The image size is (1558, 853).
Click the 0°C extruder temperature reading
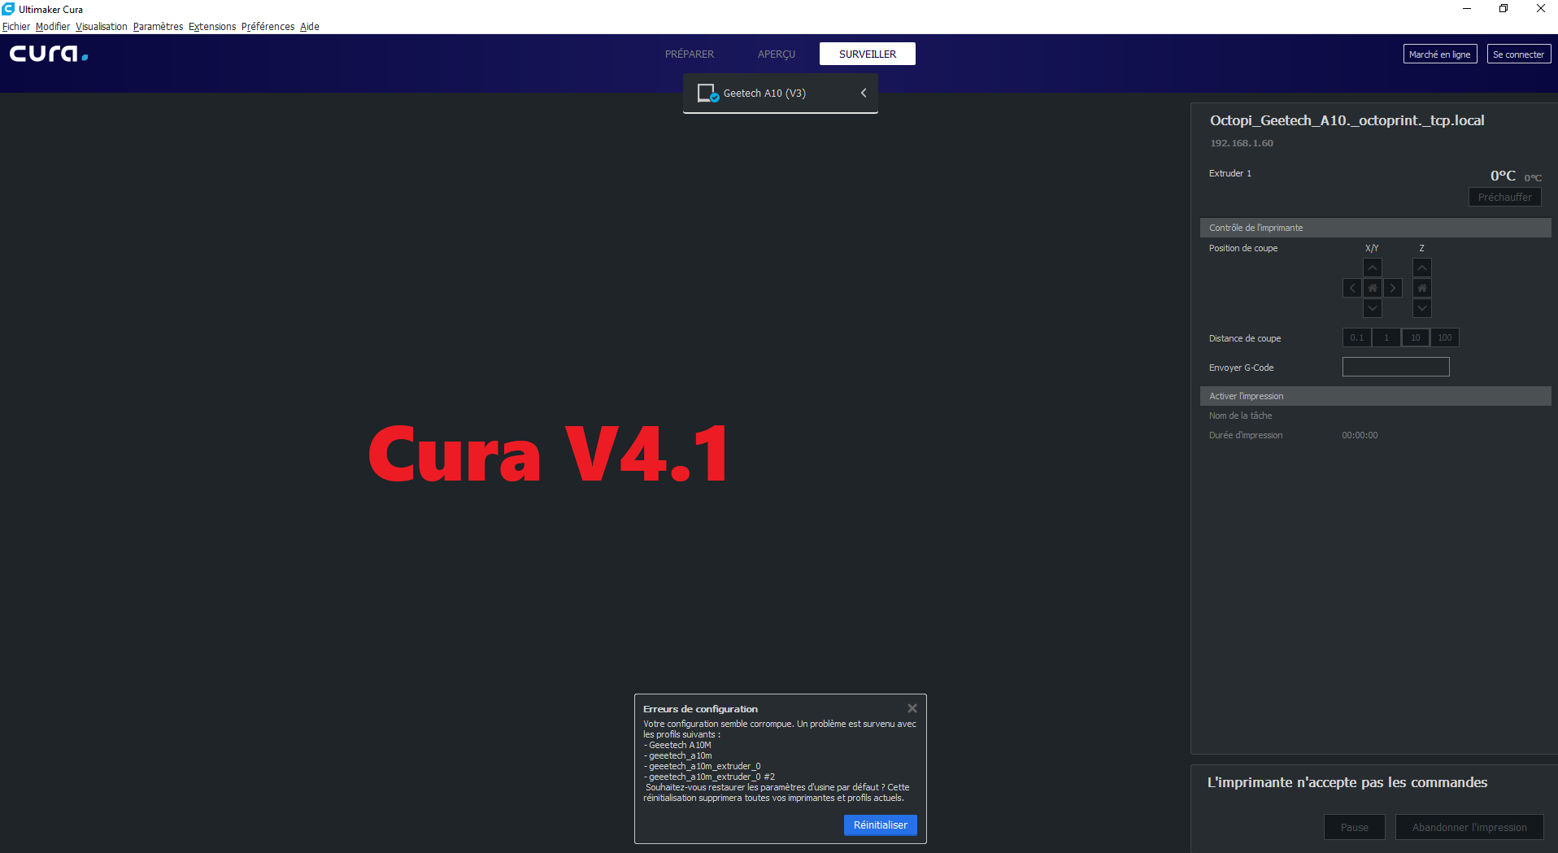coord(1503,176)
